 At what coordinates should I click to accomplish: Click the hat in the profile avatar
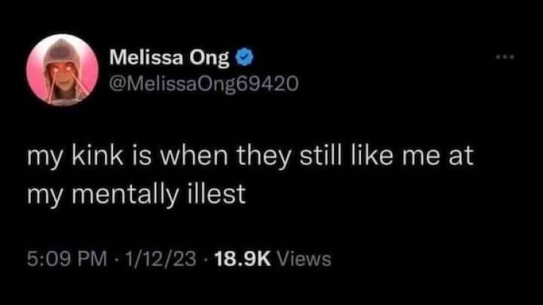click(62, 51)
